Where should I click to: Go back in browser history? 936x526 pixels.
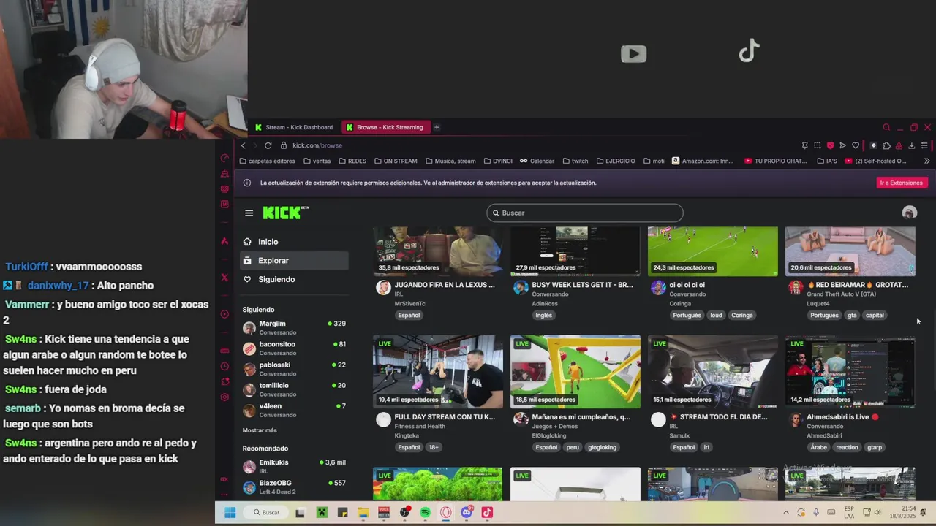point(244,145)
